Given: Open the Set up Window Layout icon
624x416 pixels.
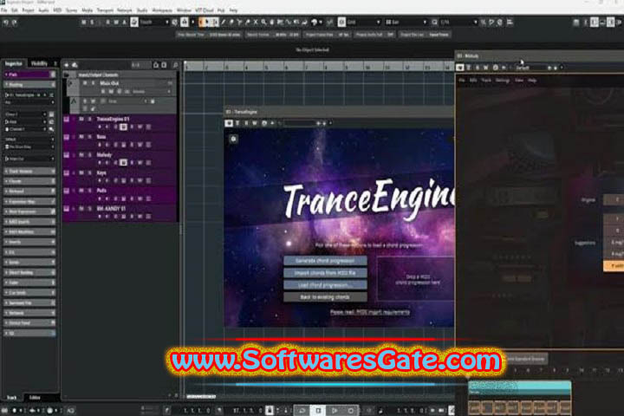Looking at the screenshot, I should coord(575,23).
